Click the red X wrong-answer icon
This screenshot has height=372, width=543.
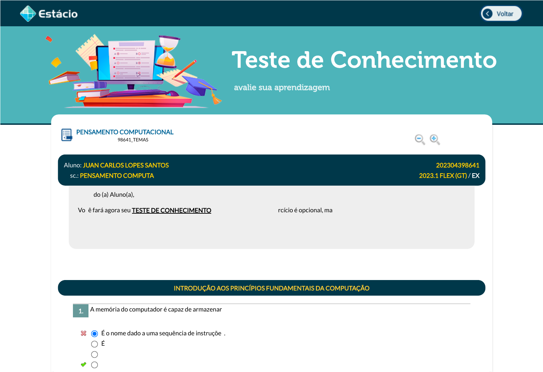pyautogui.click(x=84, y=333)
